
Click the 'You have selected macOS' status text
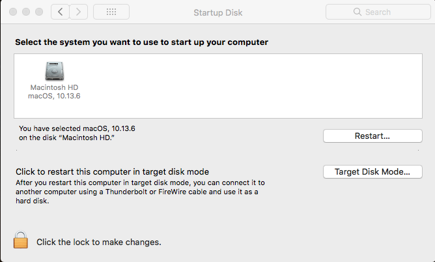tap(77, 133)
